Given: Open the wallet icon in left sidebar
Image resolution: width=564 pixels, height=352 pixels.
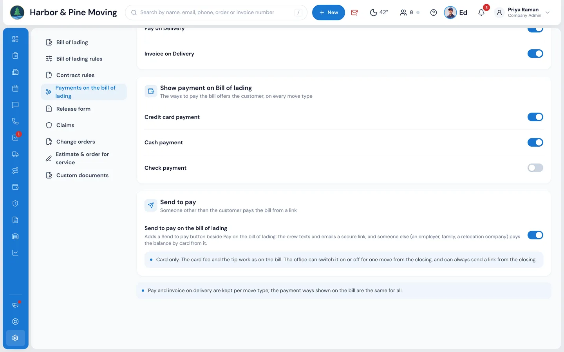Looking at the screenshot, I should click(x=15, y=187).
